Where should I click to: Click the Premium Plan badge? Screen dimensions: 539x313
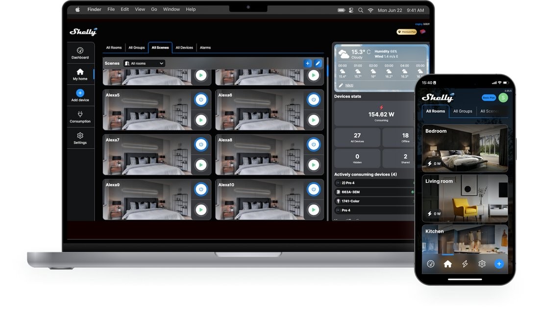[406, 32]
